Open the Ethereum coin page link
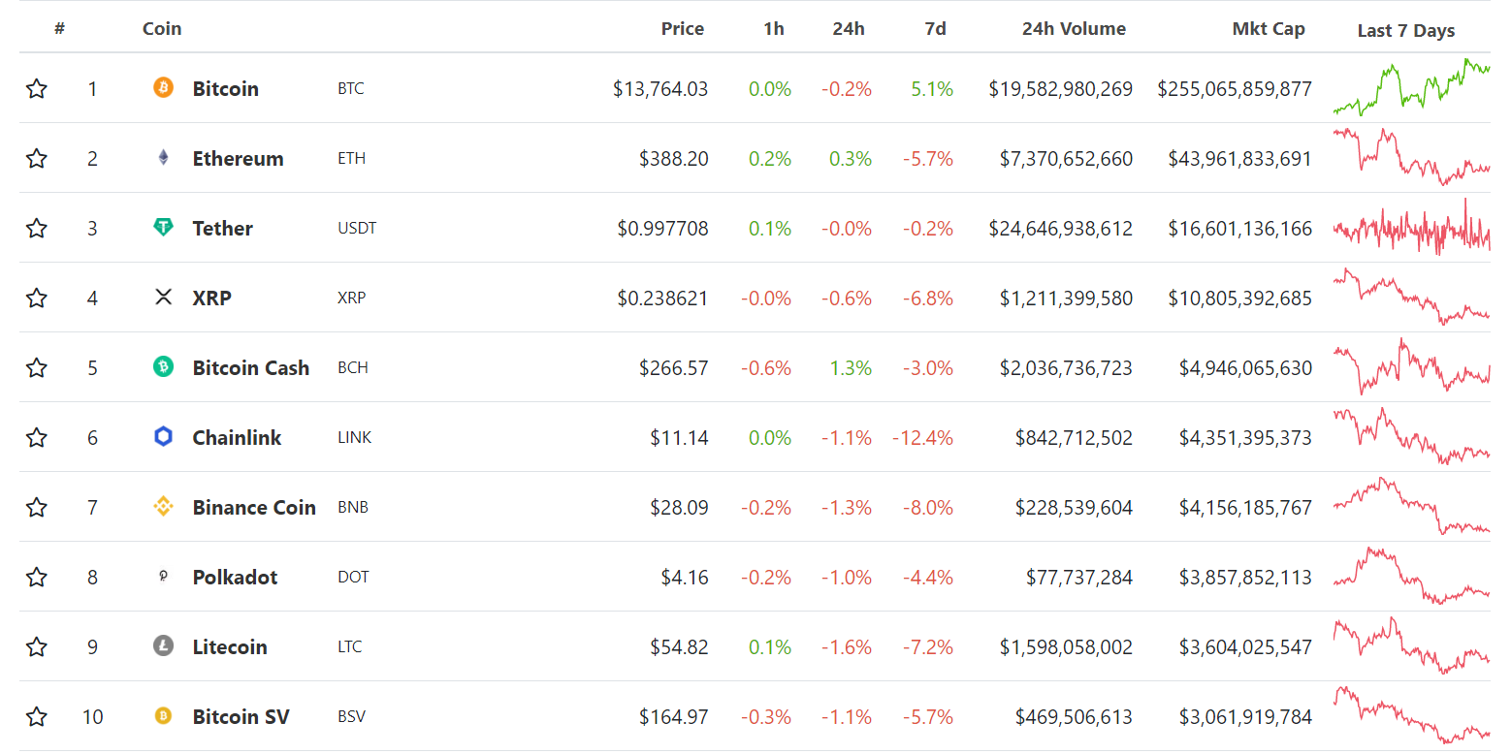 tap(239, 159)
